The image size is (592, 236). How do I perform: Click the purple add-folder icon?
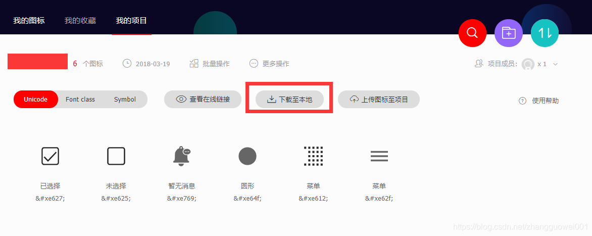[509, 33]
